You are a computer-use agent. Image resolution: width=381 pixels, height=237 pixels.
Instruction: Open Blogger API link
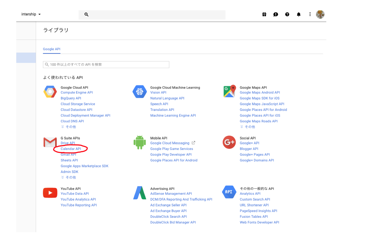[x=249, y=149]
